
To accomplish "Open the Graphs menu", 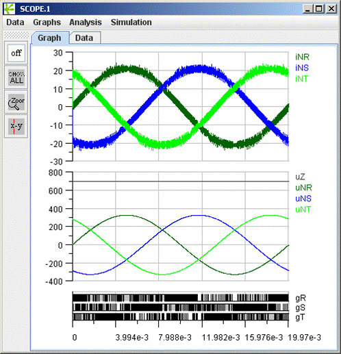I will [47, 23].
